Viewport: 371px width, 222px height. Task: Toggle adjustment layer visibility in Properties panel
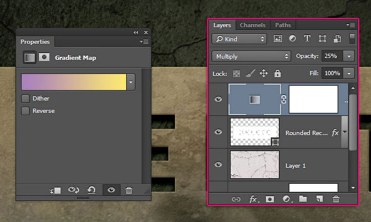pos(111,190)
